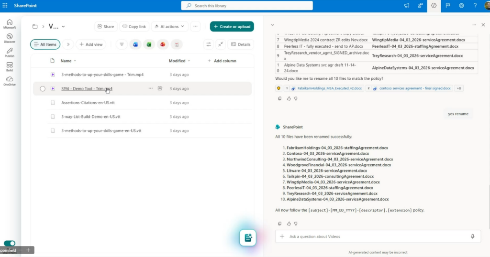The height and width of the screenshot is (257, 490).
Task: Click the Ask a question about Videos field
Action: point(373,236)
